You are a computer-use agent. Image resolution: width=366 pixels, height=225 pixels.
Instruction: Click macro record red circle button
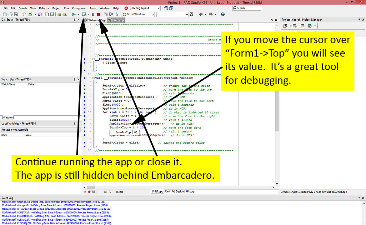click(x=89, y=192)
